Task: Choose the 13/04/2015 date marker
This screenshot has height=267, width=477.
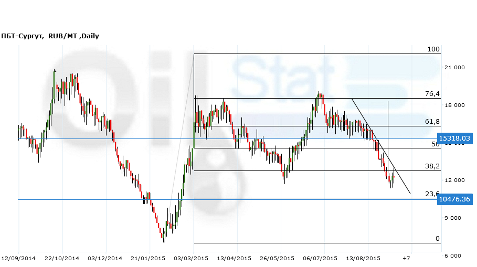Action: click(235, 258)
